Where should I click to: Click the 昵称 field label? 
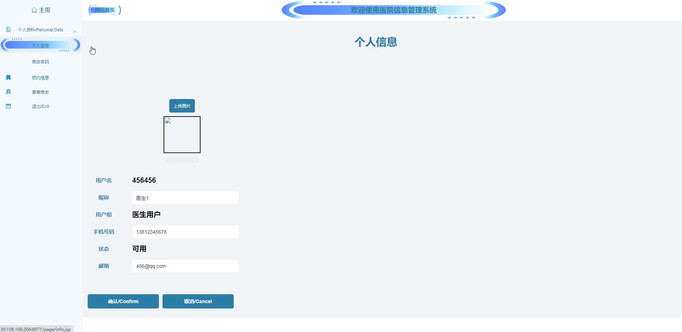coord(104,197)
